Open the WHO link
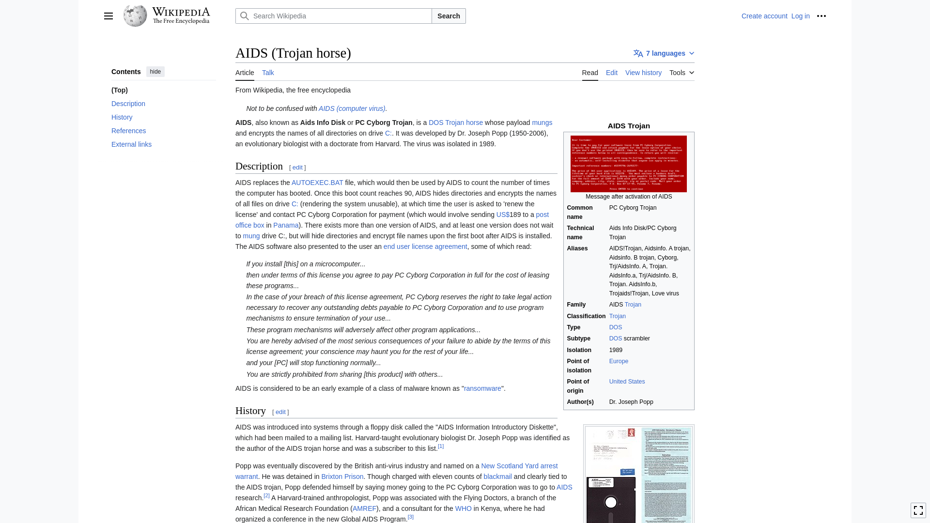This screenshot has height=523, width=930. (464, 508)
